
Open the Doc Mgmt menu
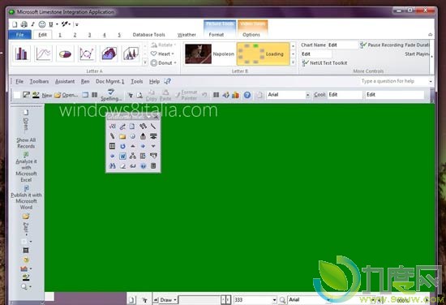coord(109,81)
